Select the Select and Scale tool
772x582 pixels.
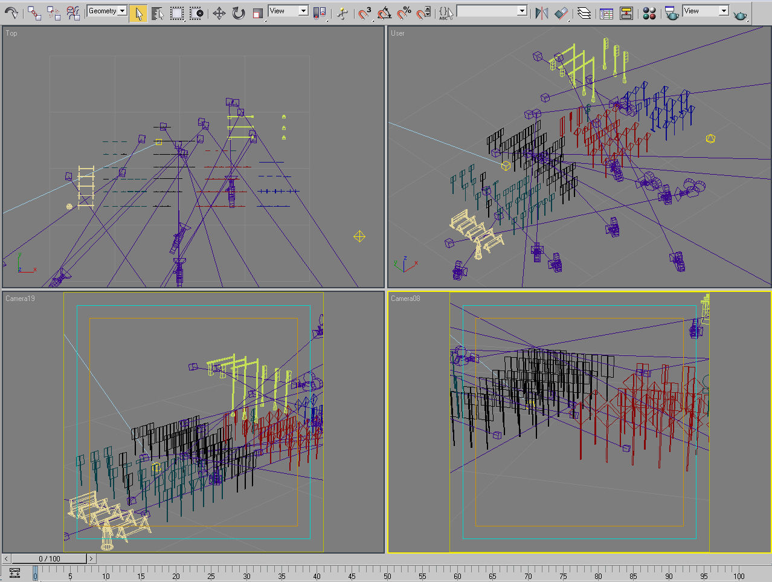[258, 13]
